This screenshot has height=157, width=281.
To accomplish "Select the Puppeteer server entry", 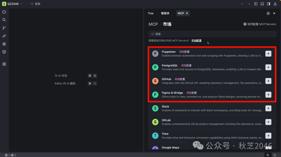I will tap(212, 54).
